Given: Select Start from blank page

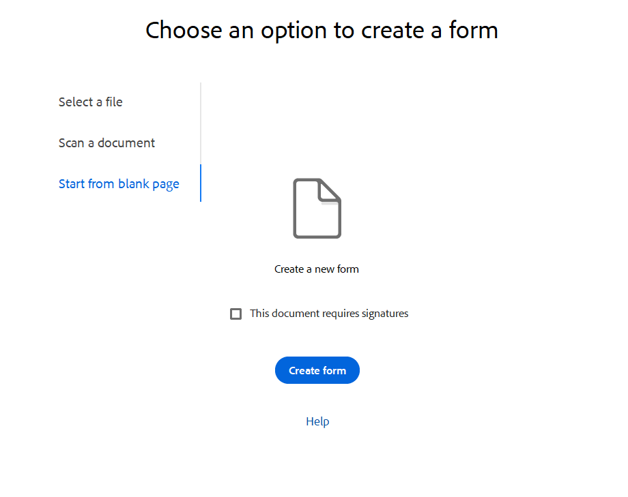Looking at the screenshot, I should coord(119,183).
